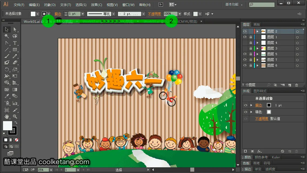Expand layer 图层 6 contents
Viewport: 307px width, 173px height.
point(258,65)
